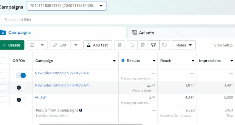Click info icon beside Results from 3 campaigns
235x125 pixels.
click(81, 110)
